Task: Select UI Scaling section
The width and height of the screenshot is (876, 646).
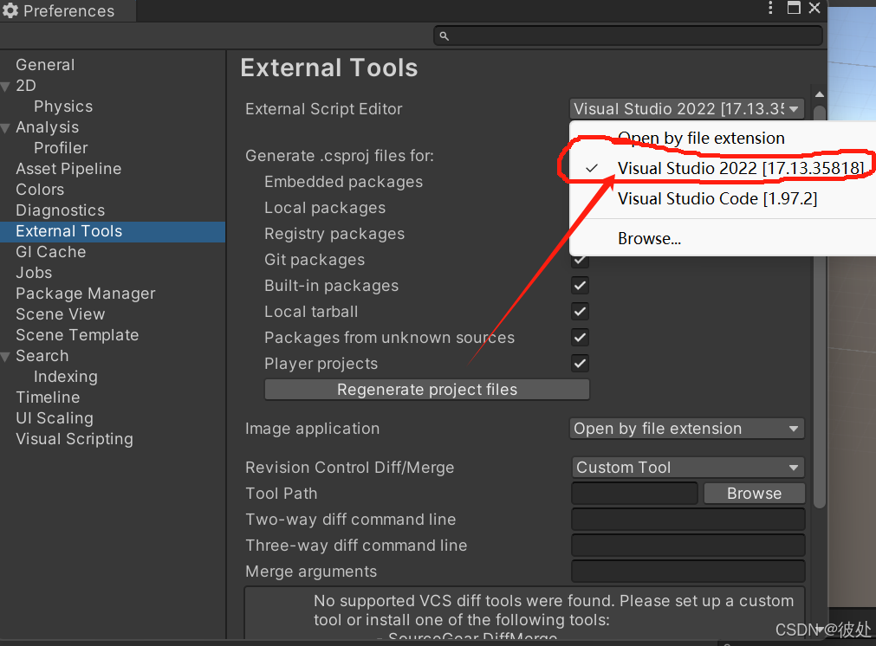Action: click(55, 418)
